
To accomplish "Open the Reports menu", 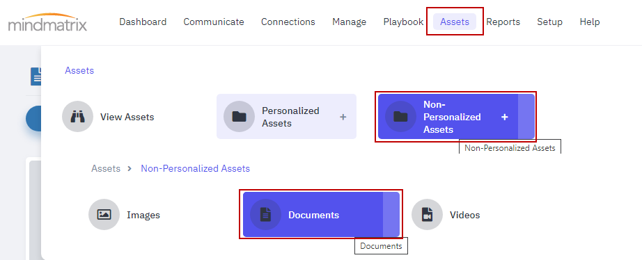I will click(503, 22).
